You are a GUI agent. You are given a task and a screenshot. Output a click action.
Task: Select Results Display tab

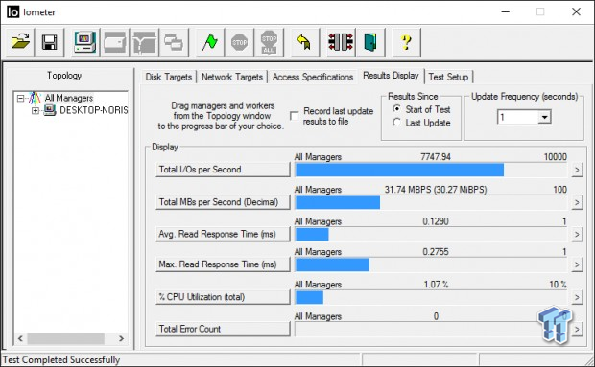(391, 76)
